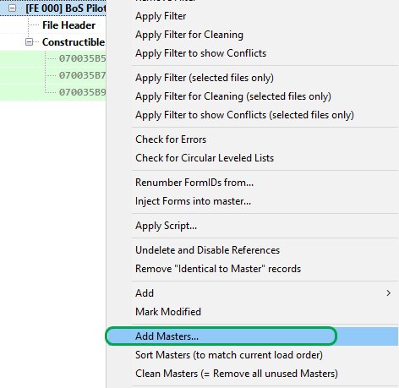Select record 070035B9 in the tree

(x=82, y=92)
